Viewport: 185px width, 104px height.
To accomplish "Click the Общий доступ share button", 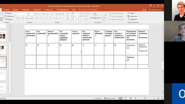I will tap(155, 10).
